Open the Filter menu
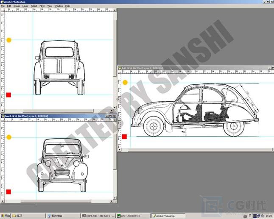274x219 pixels. [x=42, y=6]
